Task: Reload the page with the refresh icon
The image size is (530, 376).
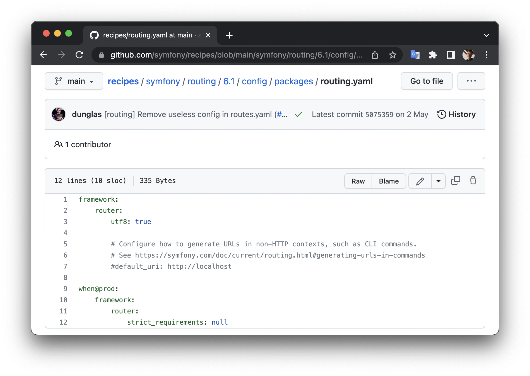Action: click(79, 55)
